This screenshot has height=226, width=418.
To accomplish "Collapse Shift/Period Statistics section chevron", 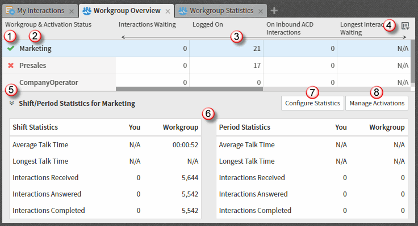I will [x=11, y=103].
